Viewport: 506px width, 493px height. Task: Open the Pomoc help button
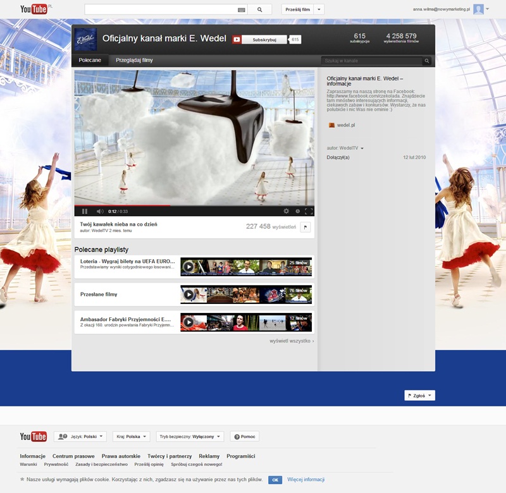pos(245,437)
